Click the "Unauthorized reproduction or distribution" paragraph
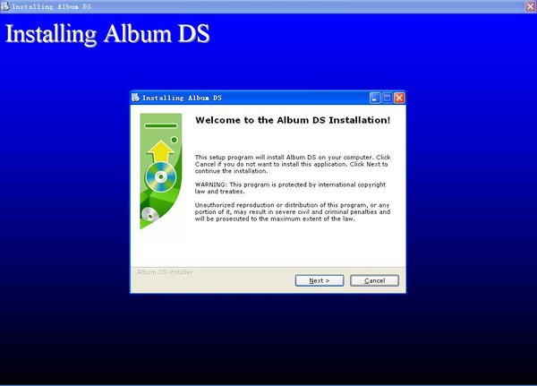 (x=293, y=212)
